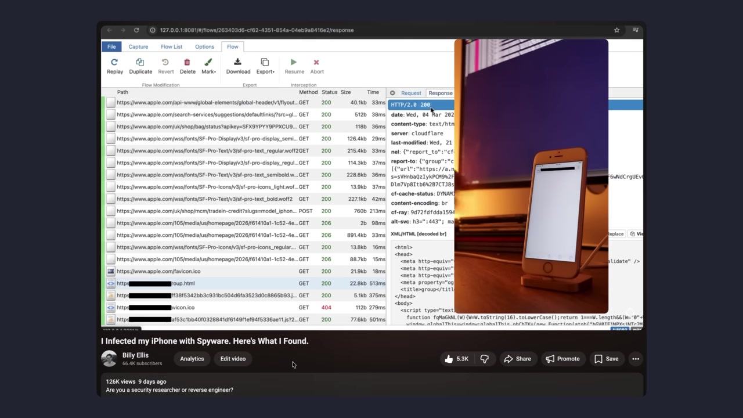Sort flows by Size column header
The width and height of the screenshot is (743, 418).
[345, 92]
